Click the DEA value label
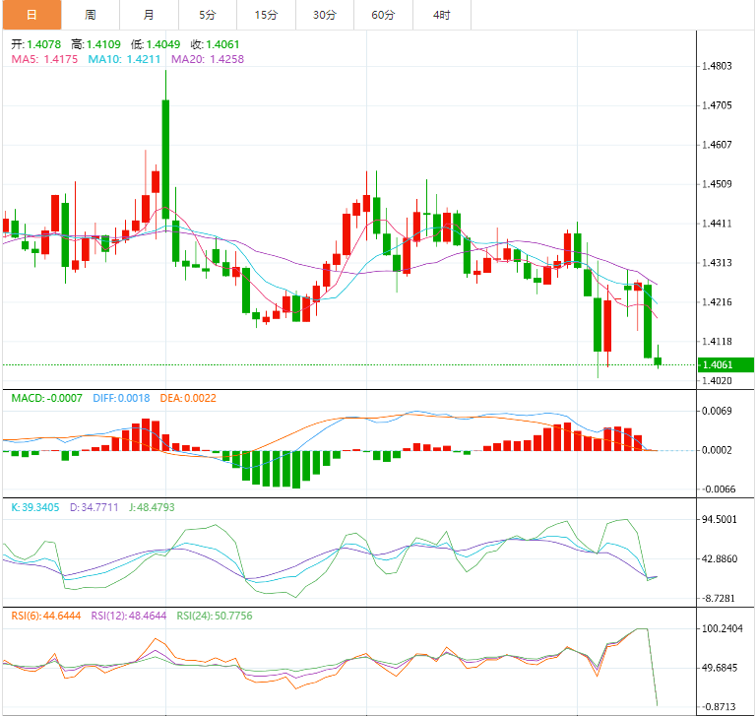 coord(189,398)
